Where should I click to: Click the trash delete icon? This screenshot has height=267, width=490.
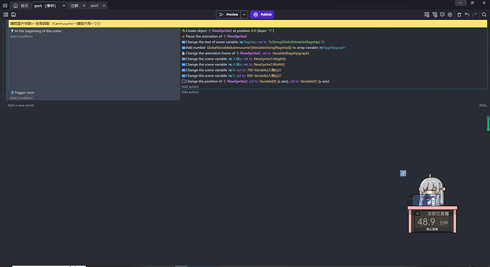pyautogui.click(x=459, y=14)
